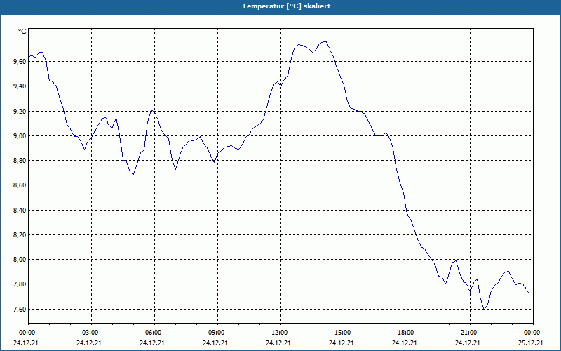Click the 9,40 y-axis label
561x351 pixels.
pyautogui.click(x=20, y=86)
